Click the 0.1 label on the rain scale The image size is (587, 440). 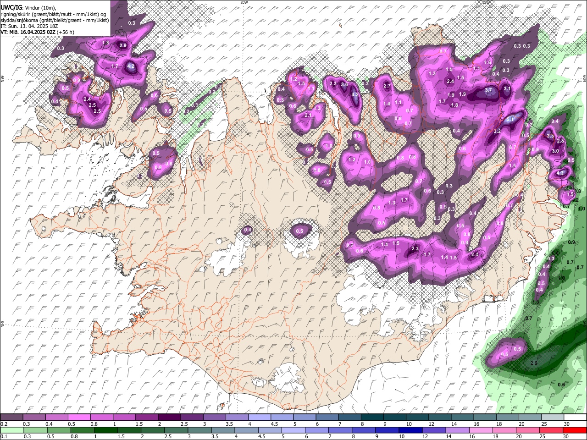[x=4, y=436]
